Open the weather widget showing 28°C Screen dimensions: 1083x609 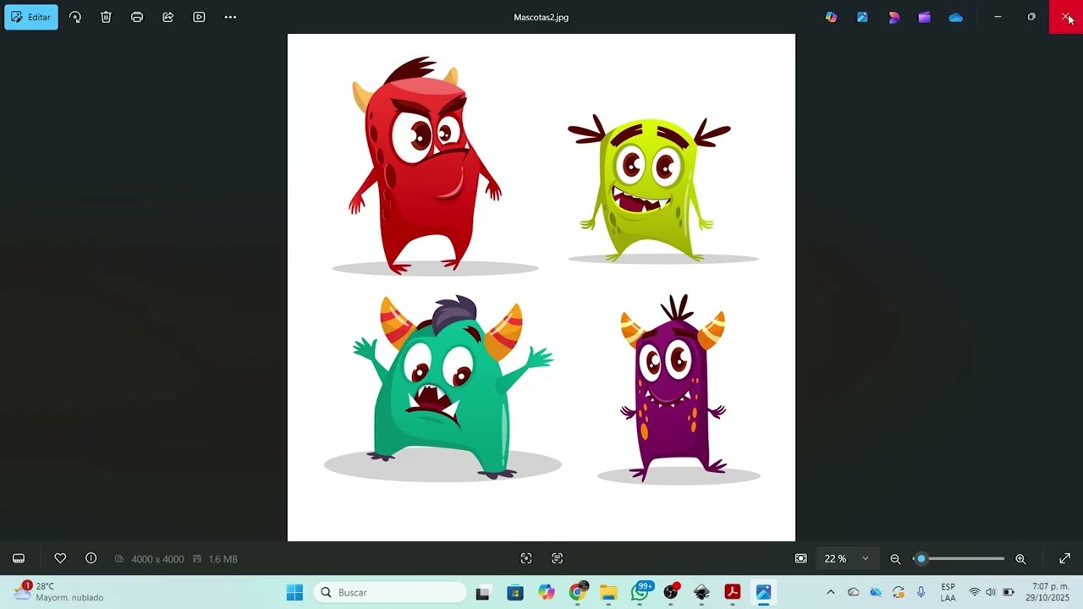point(58,591)
